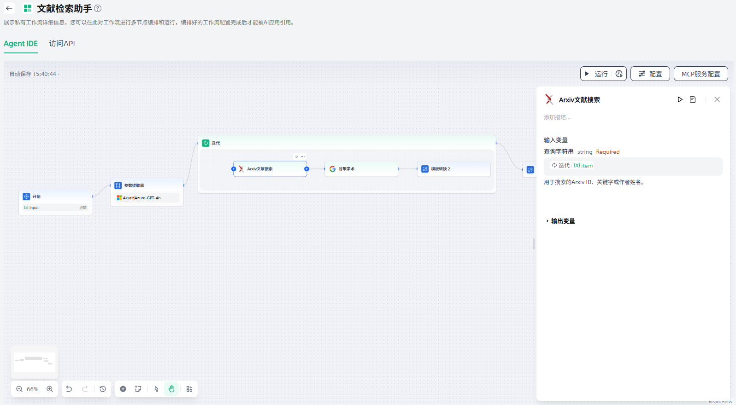Switch to the 访问API tab
The width and height of the screenshot is (736, 405).
tap(62, 43)
